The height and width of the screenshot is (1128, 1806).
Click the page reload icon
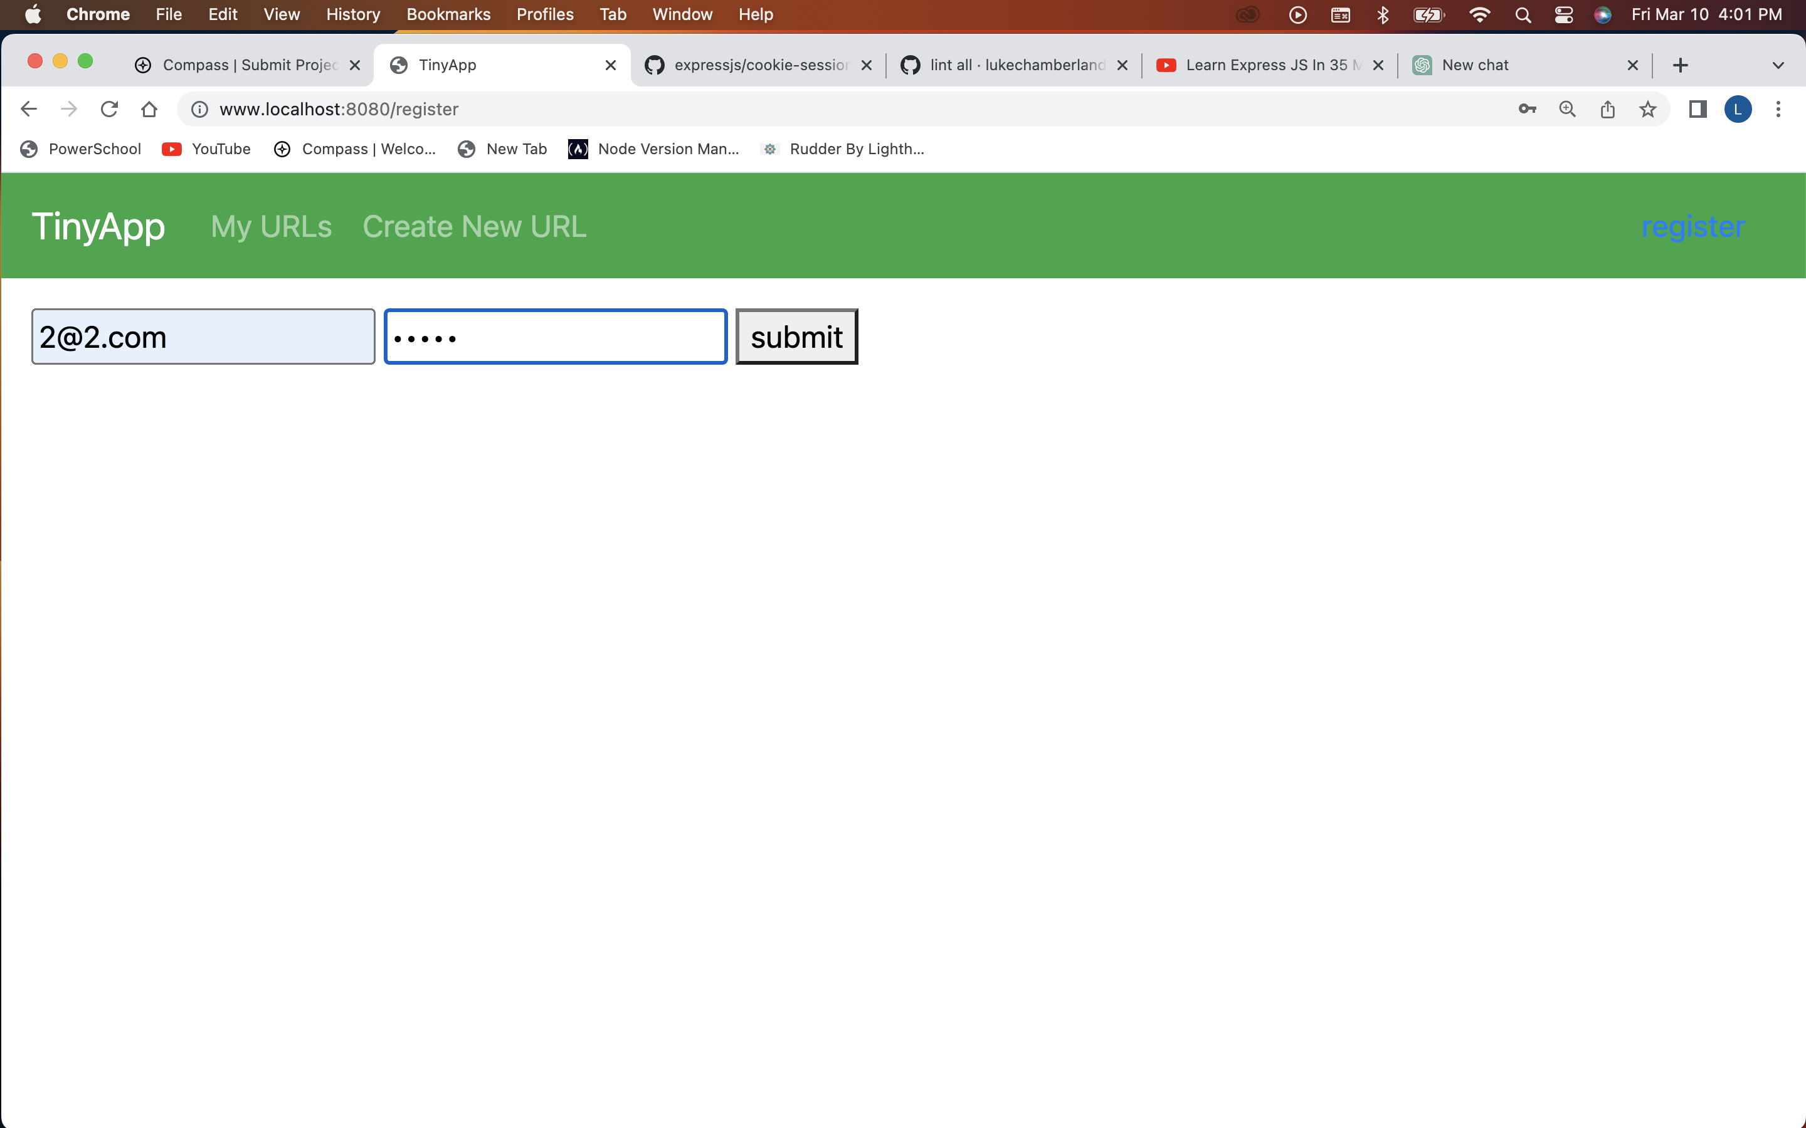[109, 109]
